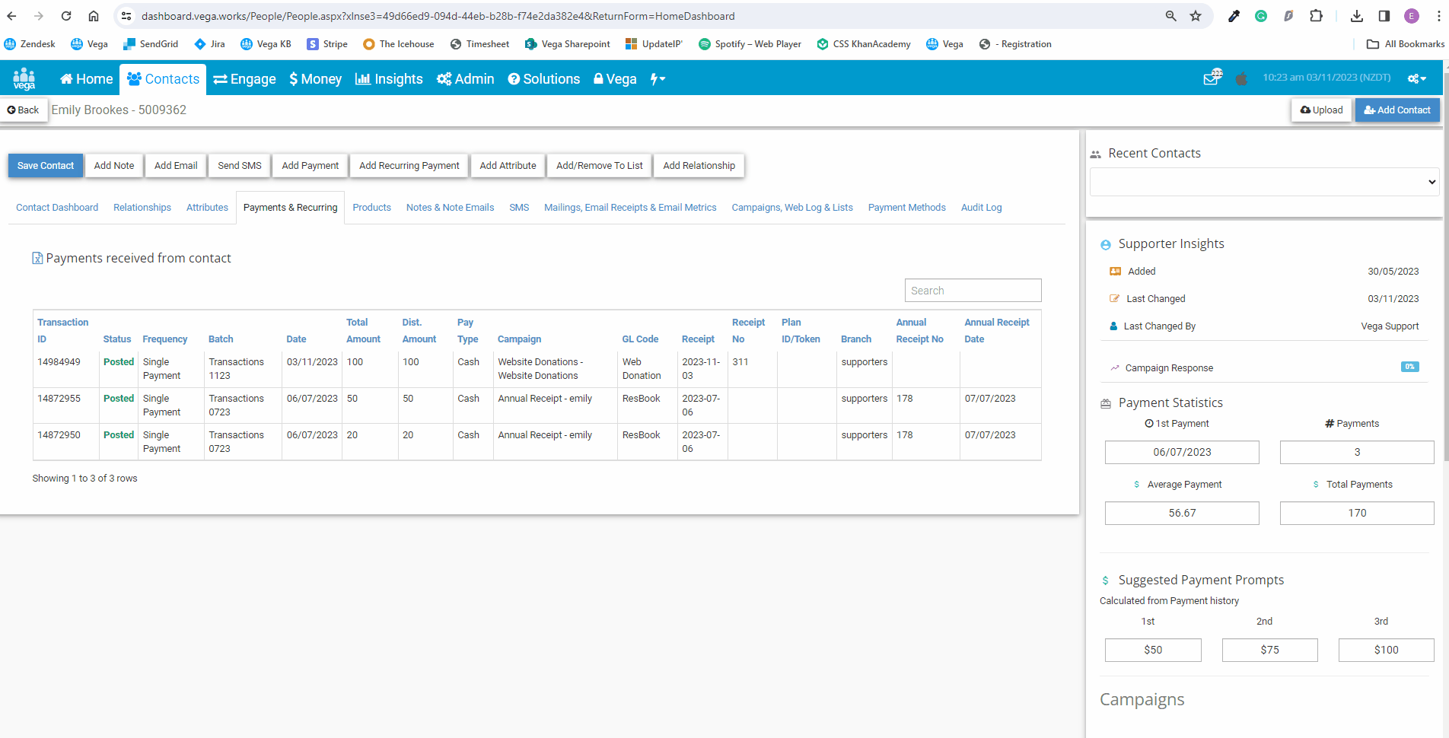1449x738 pixels.
Task: Open the Engage menu
Action: tap(244, 79)
